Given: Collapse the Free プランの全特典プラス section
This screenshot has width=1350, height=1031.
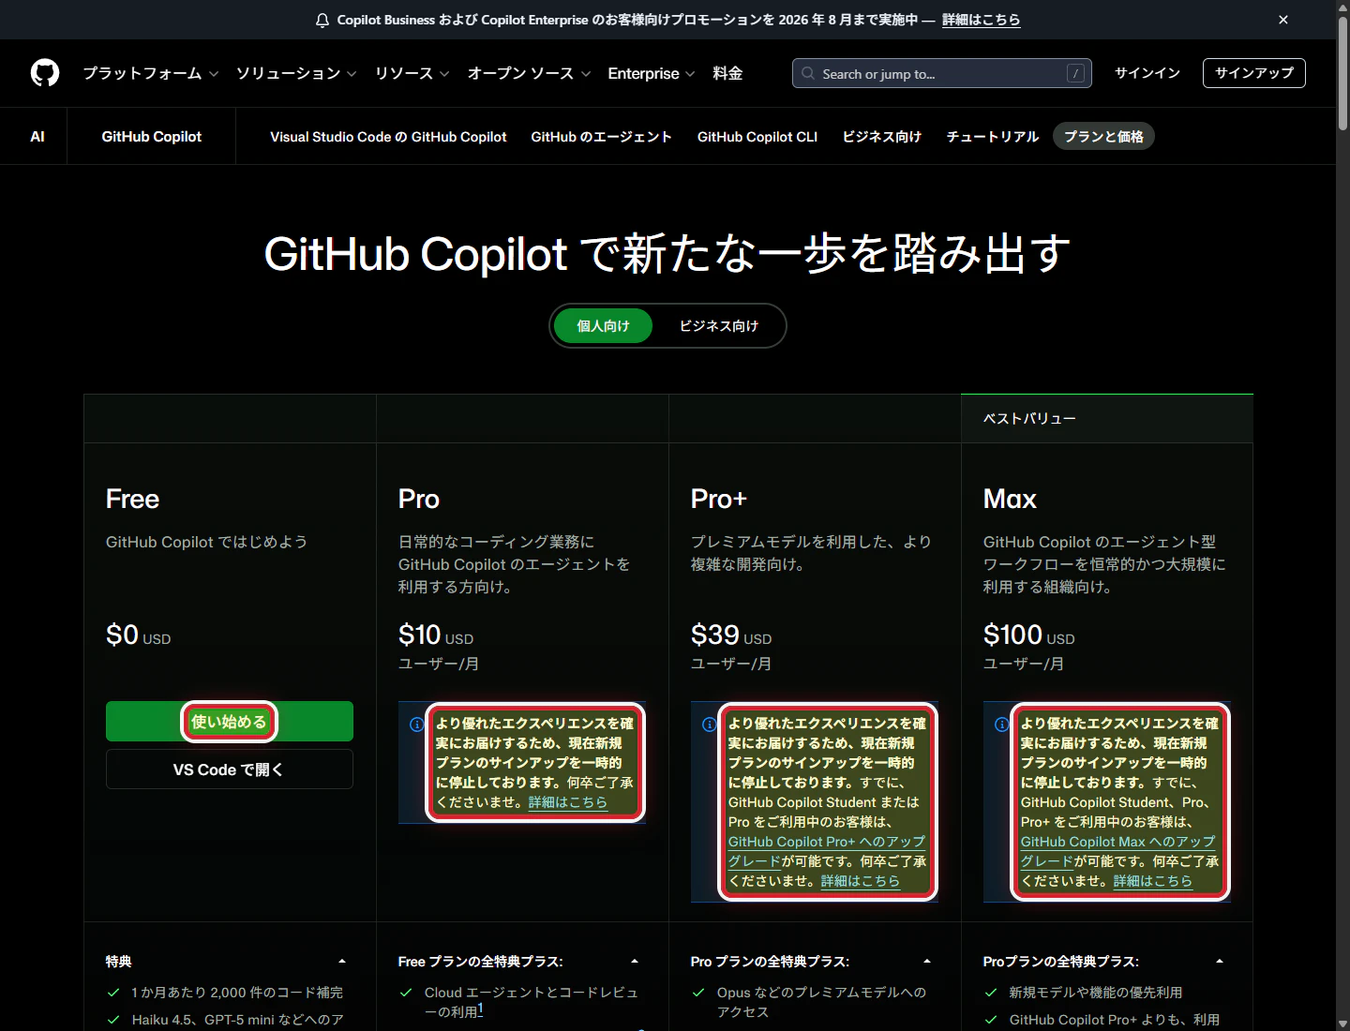Looking at the screenshot, I should tap(635, 962).
